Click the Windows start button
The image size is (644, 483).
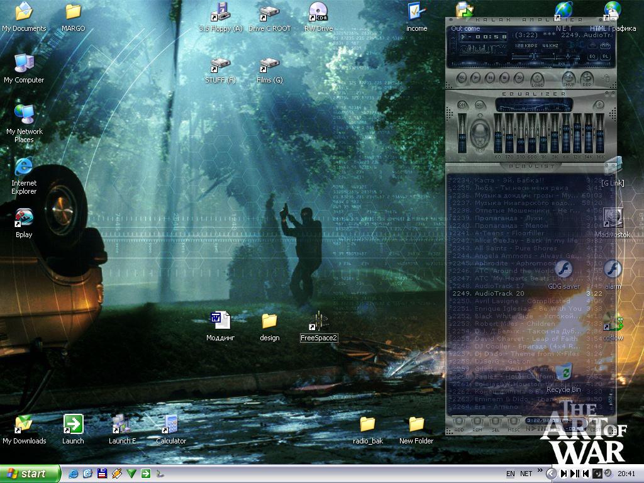pos(30,474)
